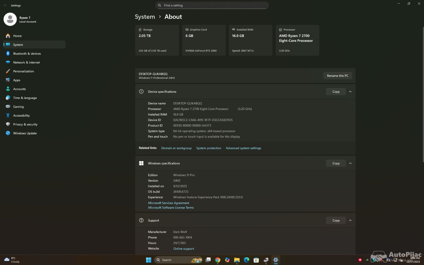Image resolution: width=424 pixels, height=265 pixels.
Task: Click the Find a setting search box
Action: pos(212,5)
